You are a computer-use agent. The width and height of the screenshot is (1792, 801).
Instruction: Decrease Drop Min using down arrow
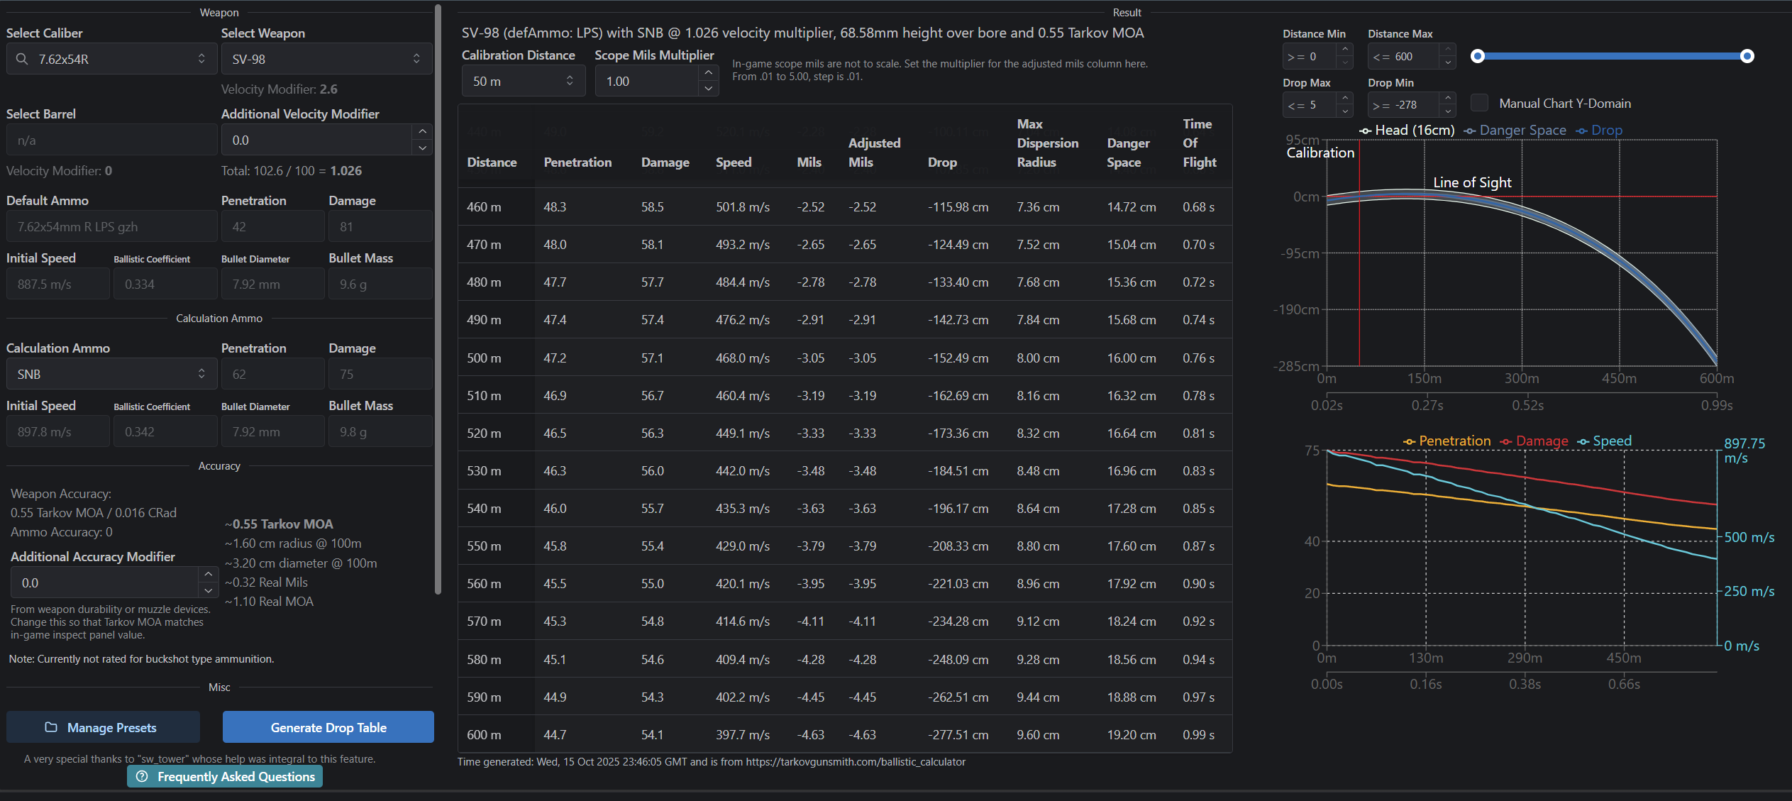coord(1448,111)
